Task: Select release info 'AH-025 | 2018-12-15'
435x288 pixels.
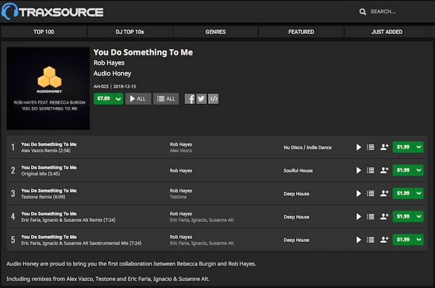Action: [x=114, y=86]
